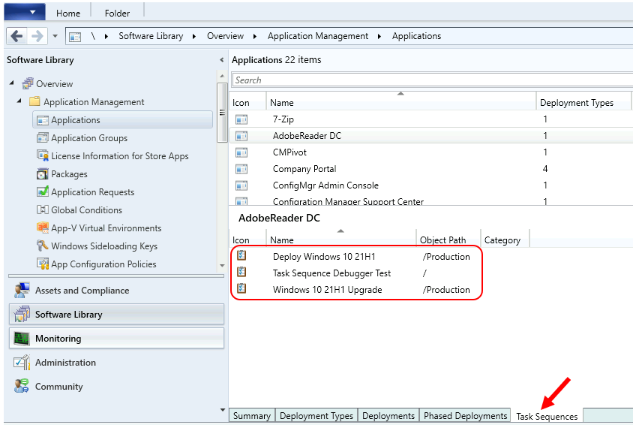
Task: Sort details by Category column
Action: 505,240
